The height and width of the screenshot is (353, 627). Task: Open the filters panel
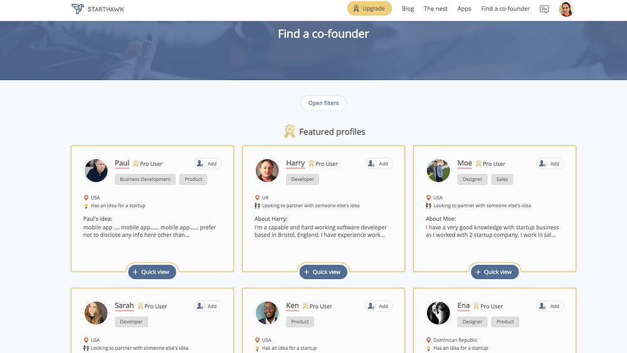pyautogui.click(x=324, y=103)
